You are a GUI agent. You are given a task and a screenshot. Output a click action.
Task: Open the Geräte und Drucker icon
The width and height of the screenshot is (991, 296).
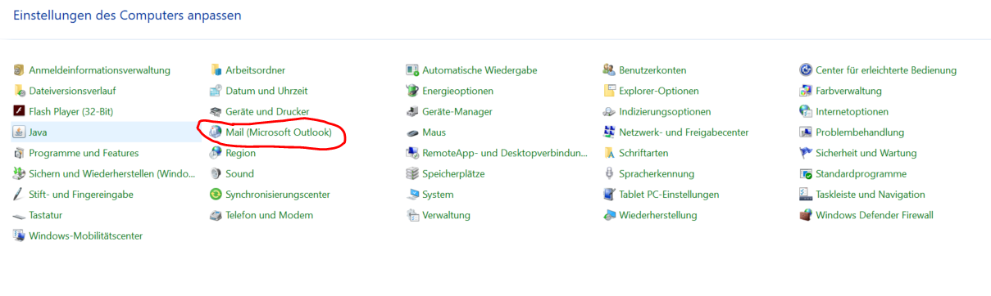216,111
